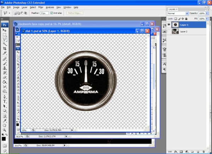The image size is (212, 154).
Task: Open the Filter menu
Action: click(x=41, y=7)
